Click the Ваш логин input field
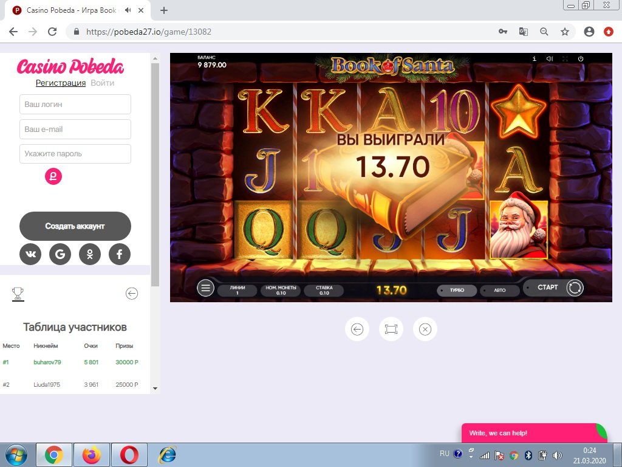 [75, 104]
